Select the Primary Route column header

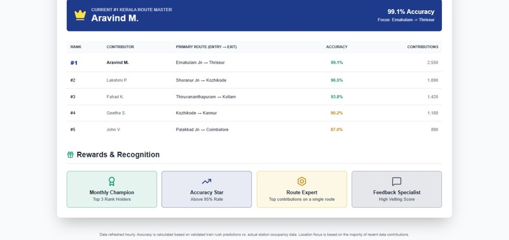[x=206, y=47]
